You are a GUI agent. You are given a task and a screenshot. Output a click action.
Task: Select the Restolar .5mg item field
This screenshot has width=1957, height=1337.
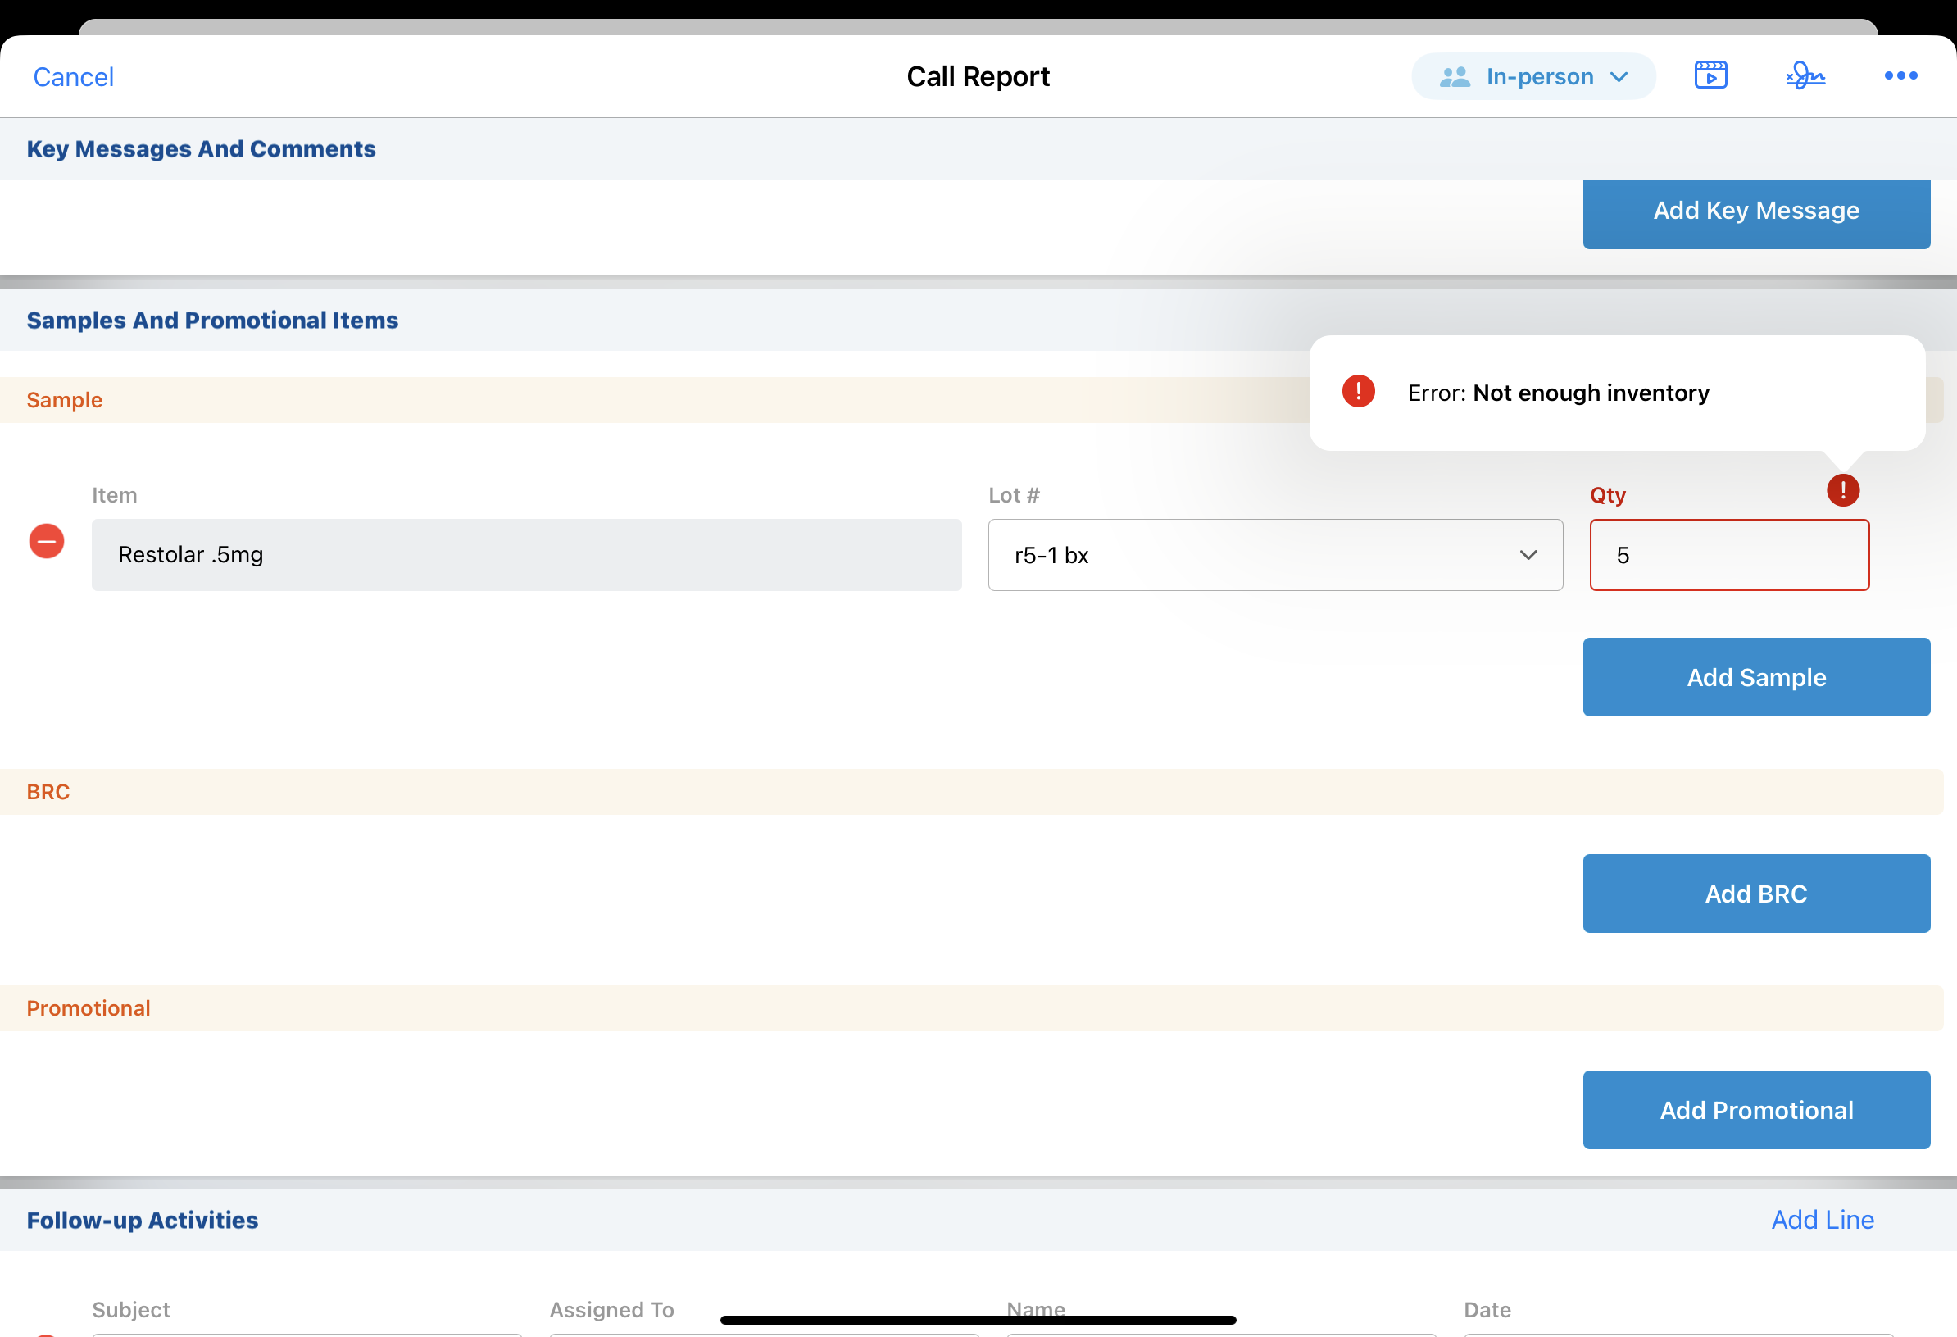[526, 555]
